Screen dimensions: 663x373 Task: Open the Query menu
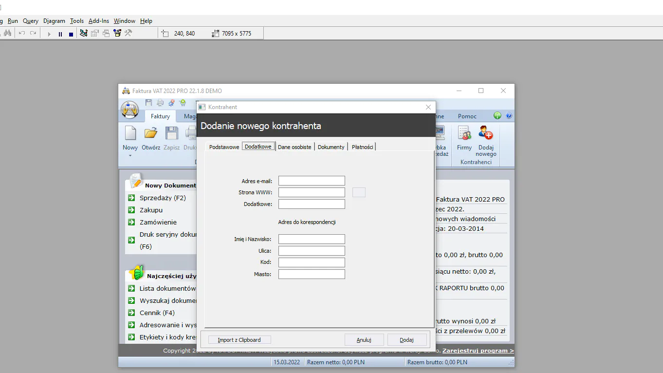[x=30, y=21]
